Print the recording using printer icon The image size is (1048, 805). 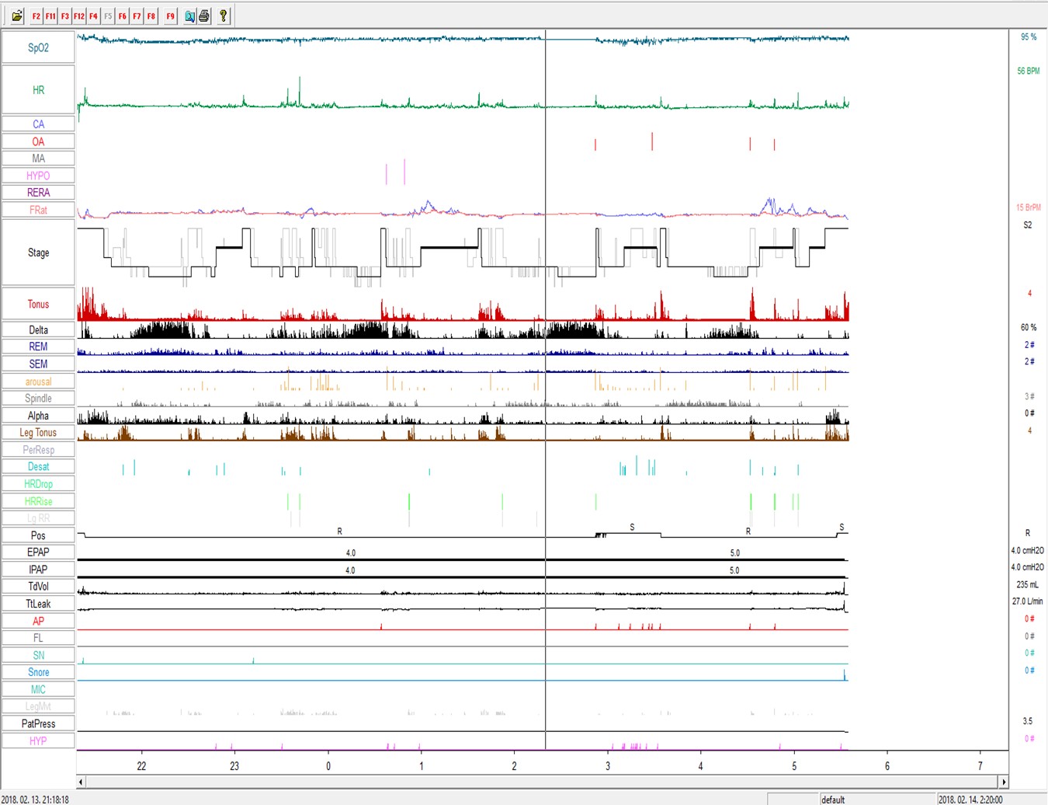(x=204, y=16)
